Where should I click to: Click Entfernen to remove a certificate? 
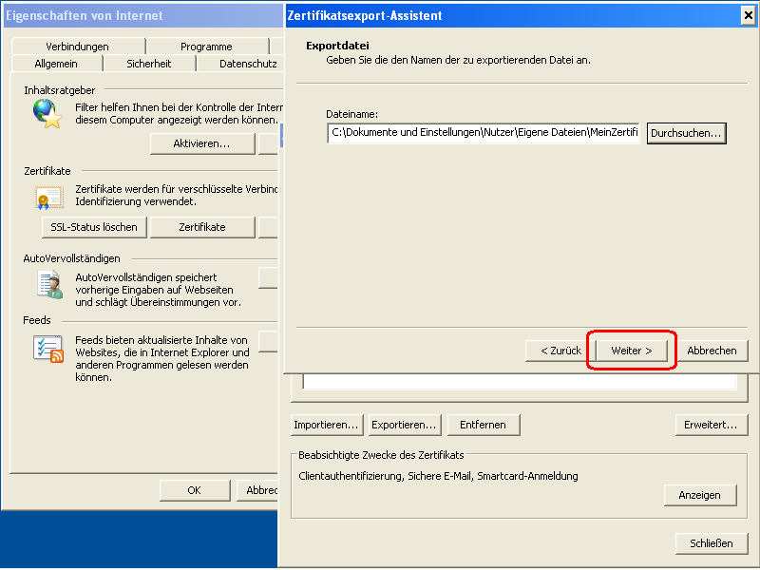pyautogui.click(x=484, y=425)
